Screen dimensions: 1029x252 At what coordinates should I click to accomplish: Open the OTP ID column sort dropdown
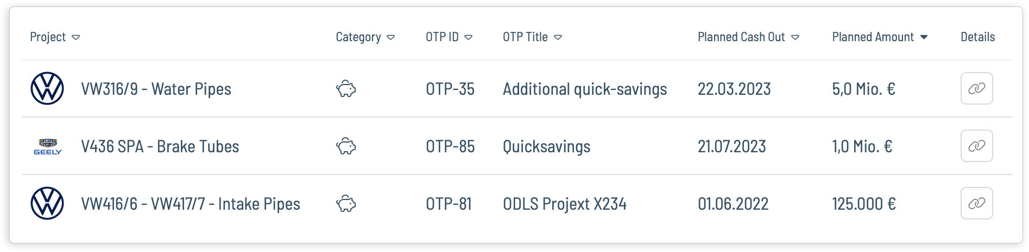(469, 37)
